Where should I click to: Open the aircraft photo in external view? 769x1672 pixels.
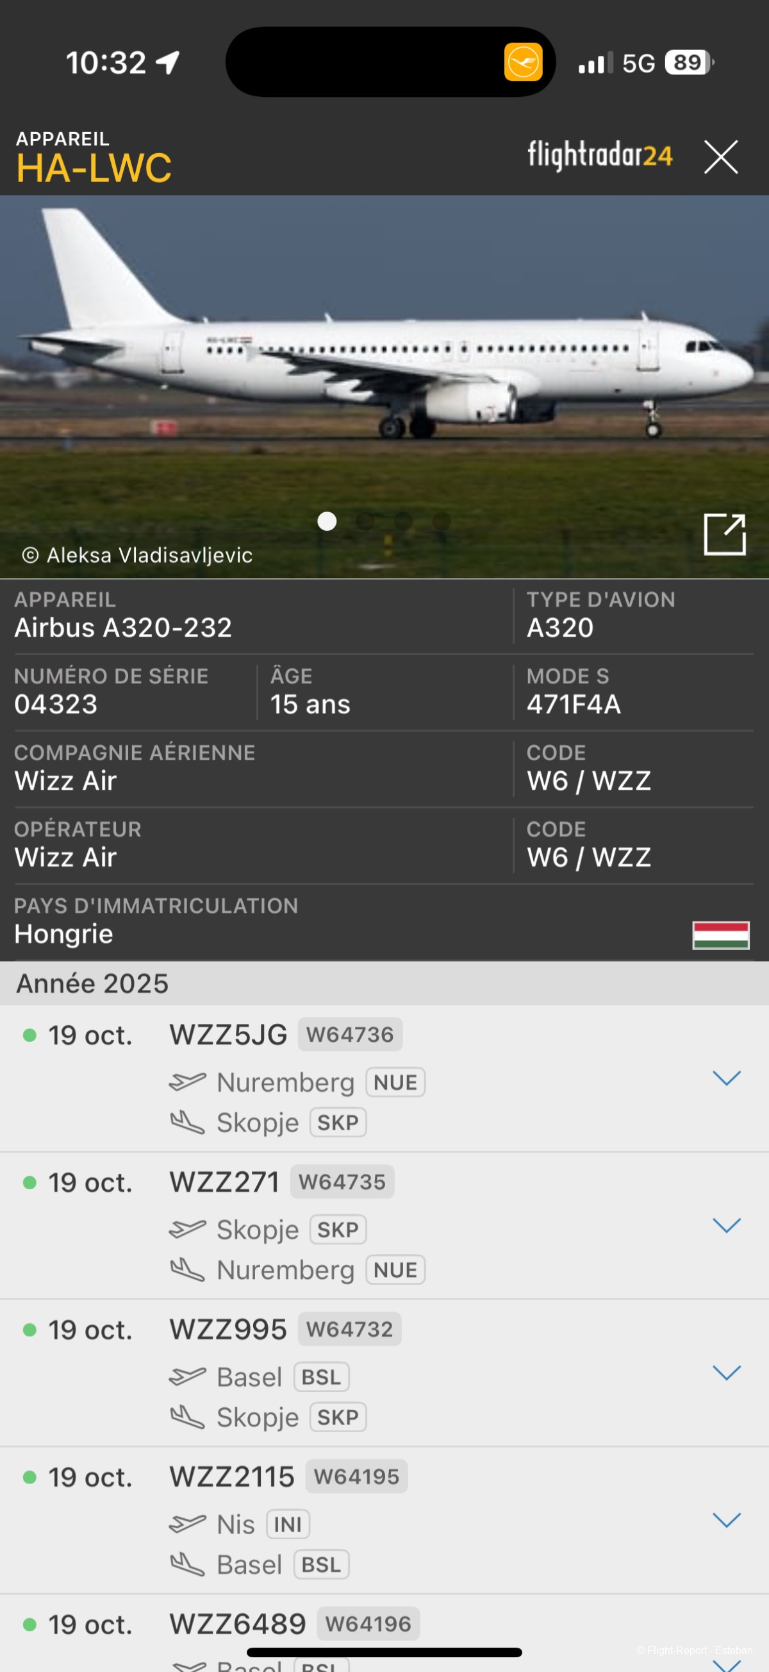point(724,534)
